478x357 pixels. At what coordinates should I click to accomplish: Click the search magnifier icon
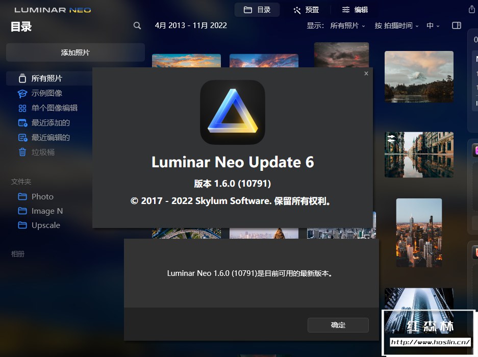tap(137, 25)
